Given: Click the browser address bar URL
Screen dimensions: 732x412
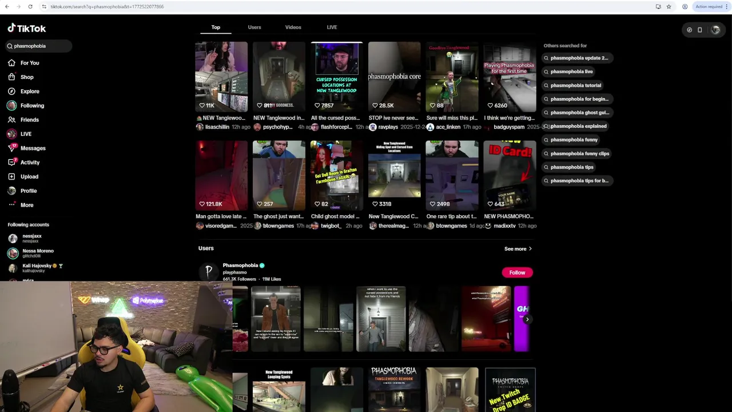Looking at the screenshot, I should click(107, 6).
